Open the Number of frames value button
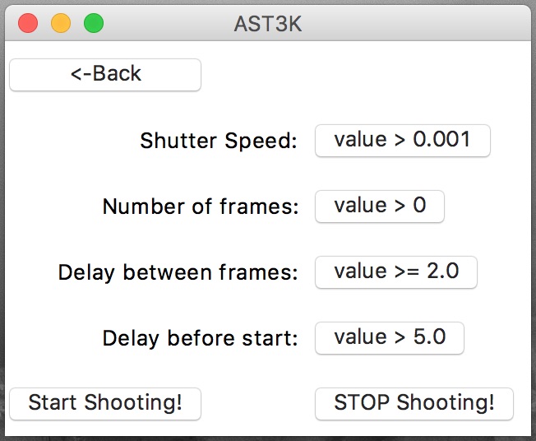The height and width of the screenshot is (441, 536). [379, 206]
